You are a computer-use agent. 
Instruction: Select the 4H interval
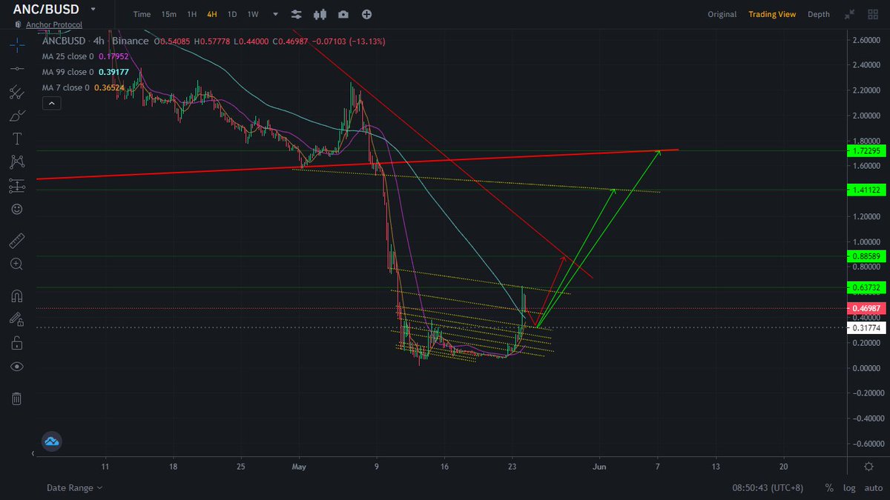[x=212, y=14]
